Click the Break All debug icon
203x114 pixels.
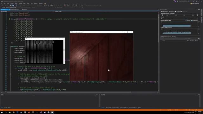click(x=49, y=5)
